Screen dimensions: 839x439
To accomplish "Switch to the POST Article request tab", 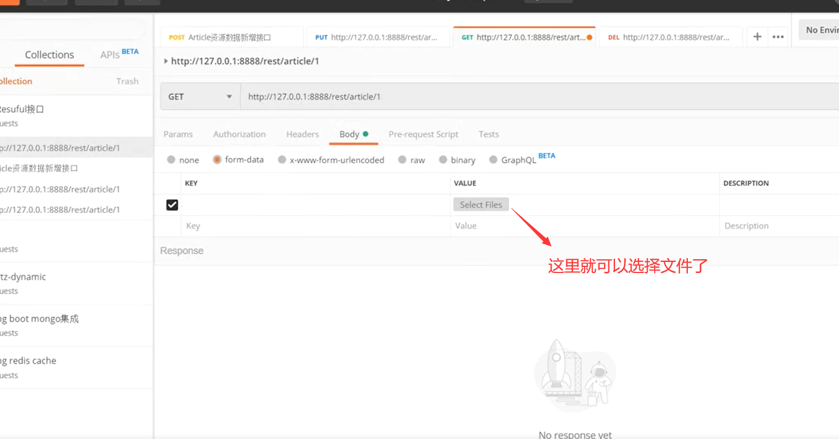I will [x=232, y=38].
